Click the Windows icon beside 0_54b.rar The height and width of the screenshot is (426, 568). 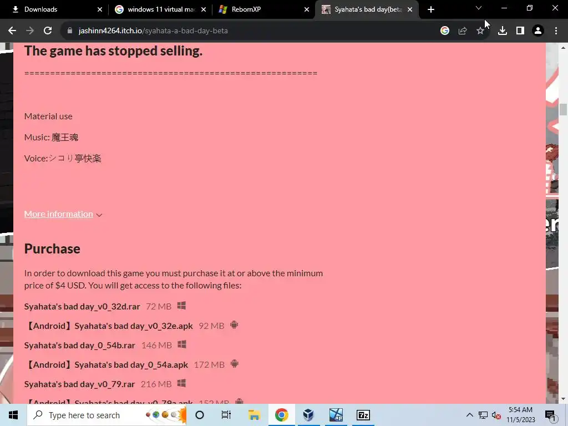(x=182, y=344)
